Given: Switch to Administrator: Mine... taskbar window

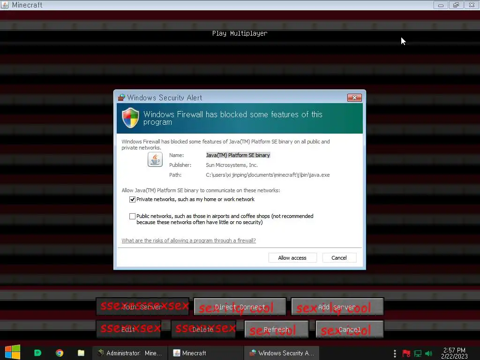Looking at the screenshot, I should tap(130, 353).
